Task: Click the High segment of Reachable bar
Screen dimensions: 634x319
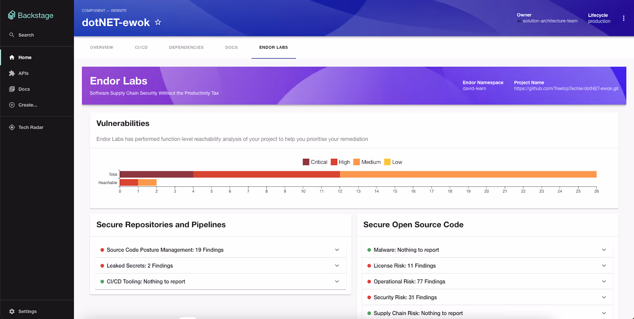Action: click(x=129, y=182)
